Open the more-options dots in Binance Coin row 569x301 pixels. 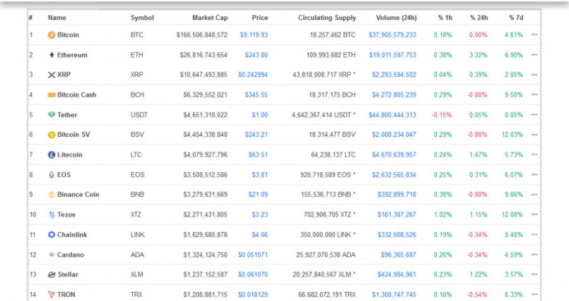(x=534, y=194)
